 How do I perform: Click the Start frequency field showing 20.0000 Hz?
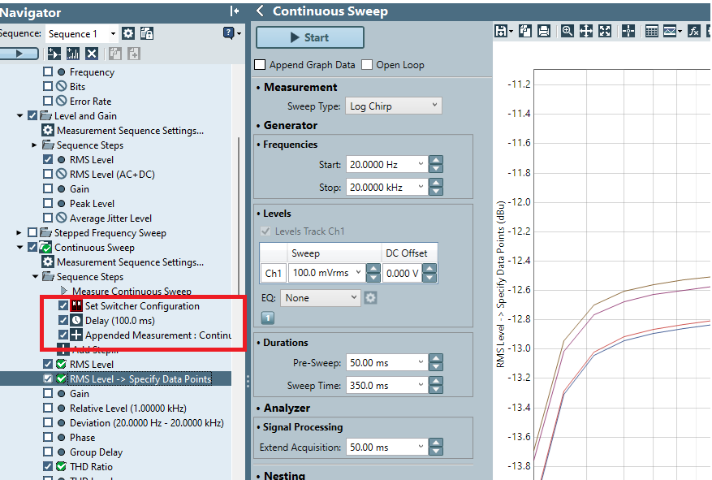[x=386, y=164]
